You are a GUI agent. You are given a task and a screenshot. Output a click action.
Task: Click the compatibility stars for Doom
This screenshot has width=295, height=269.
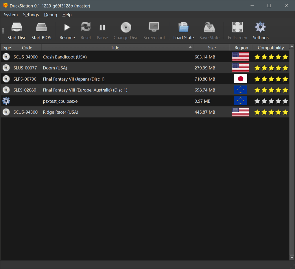[x=271, y=68]
